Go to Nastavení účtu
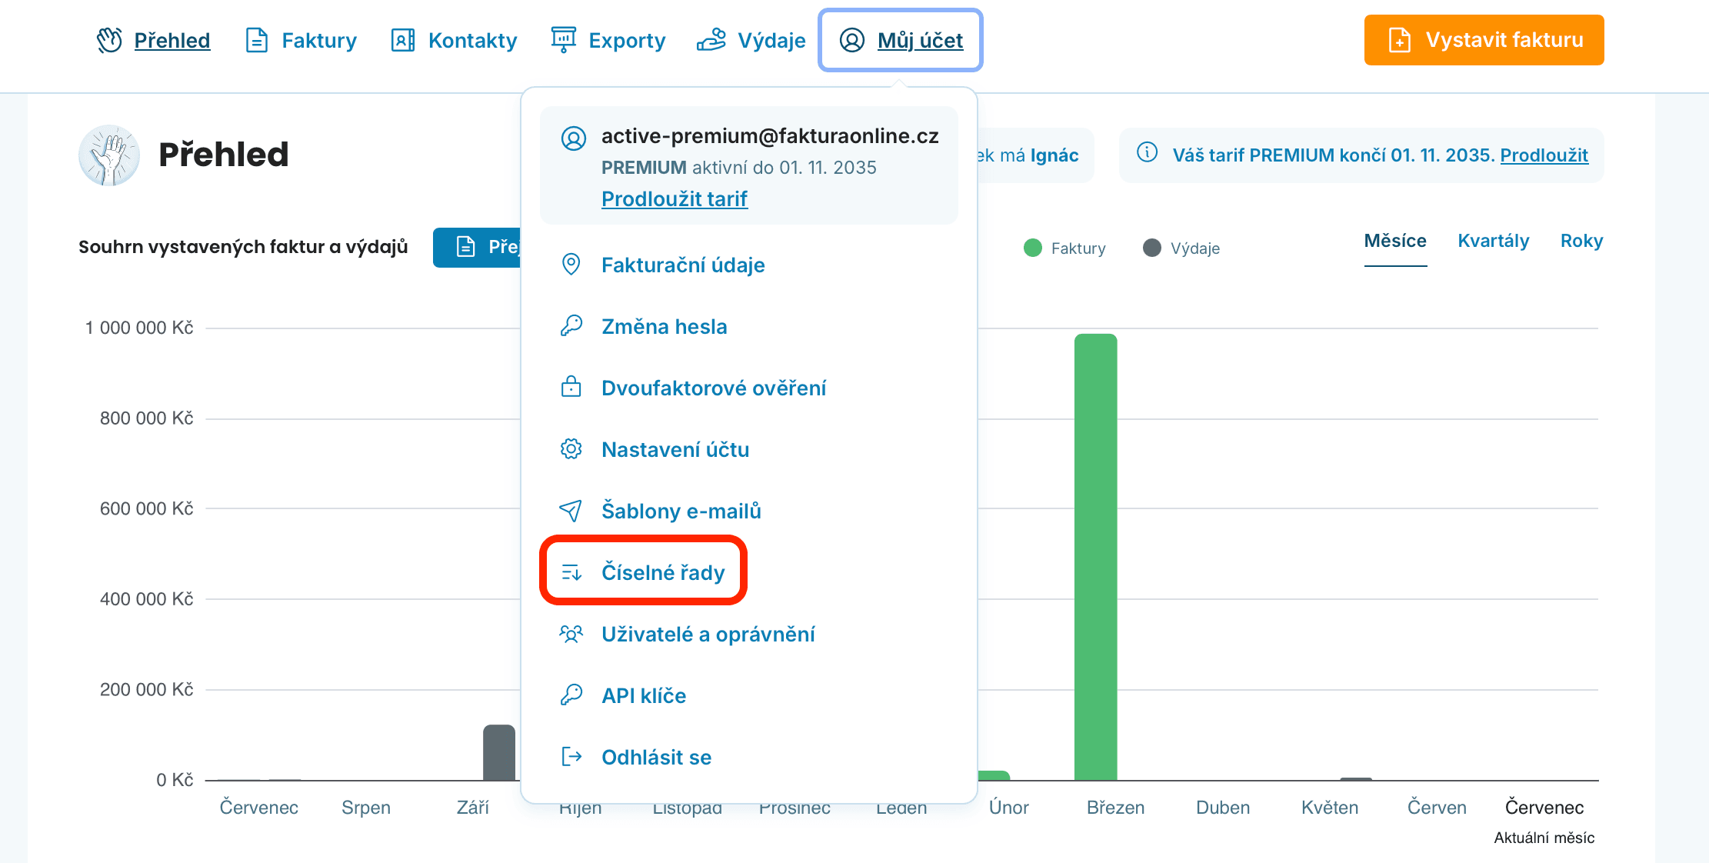This screenshot has width=1709, height=863. (675, 449)
